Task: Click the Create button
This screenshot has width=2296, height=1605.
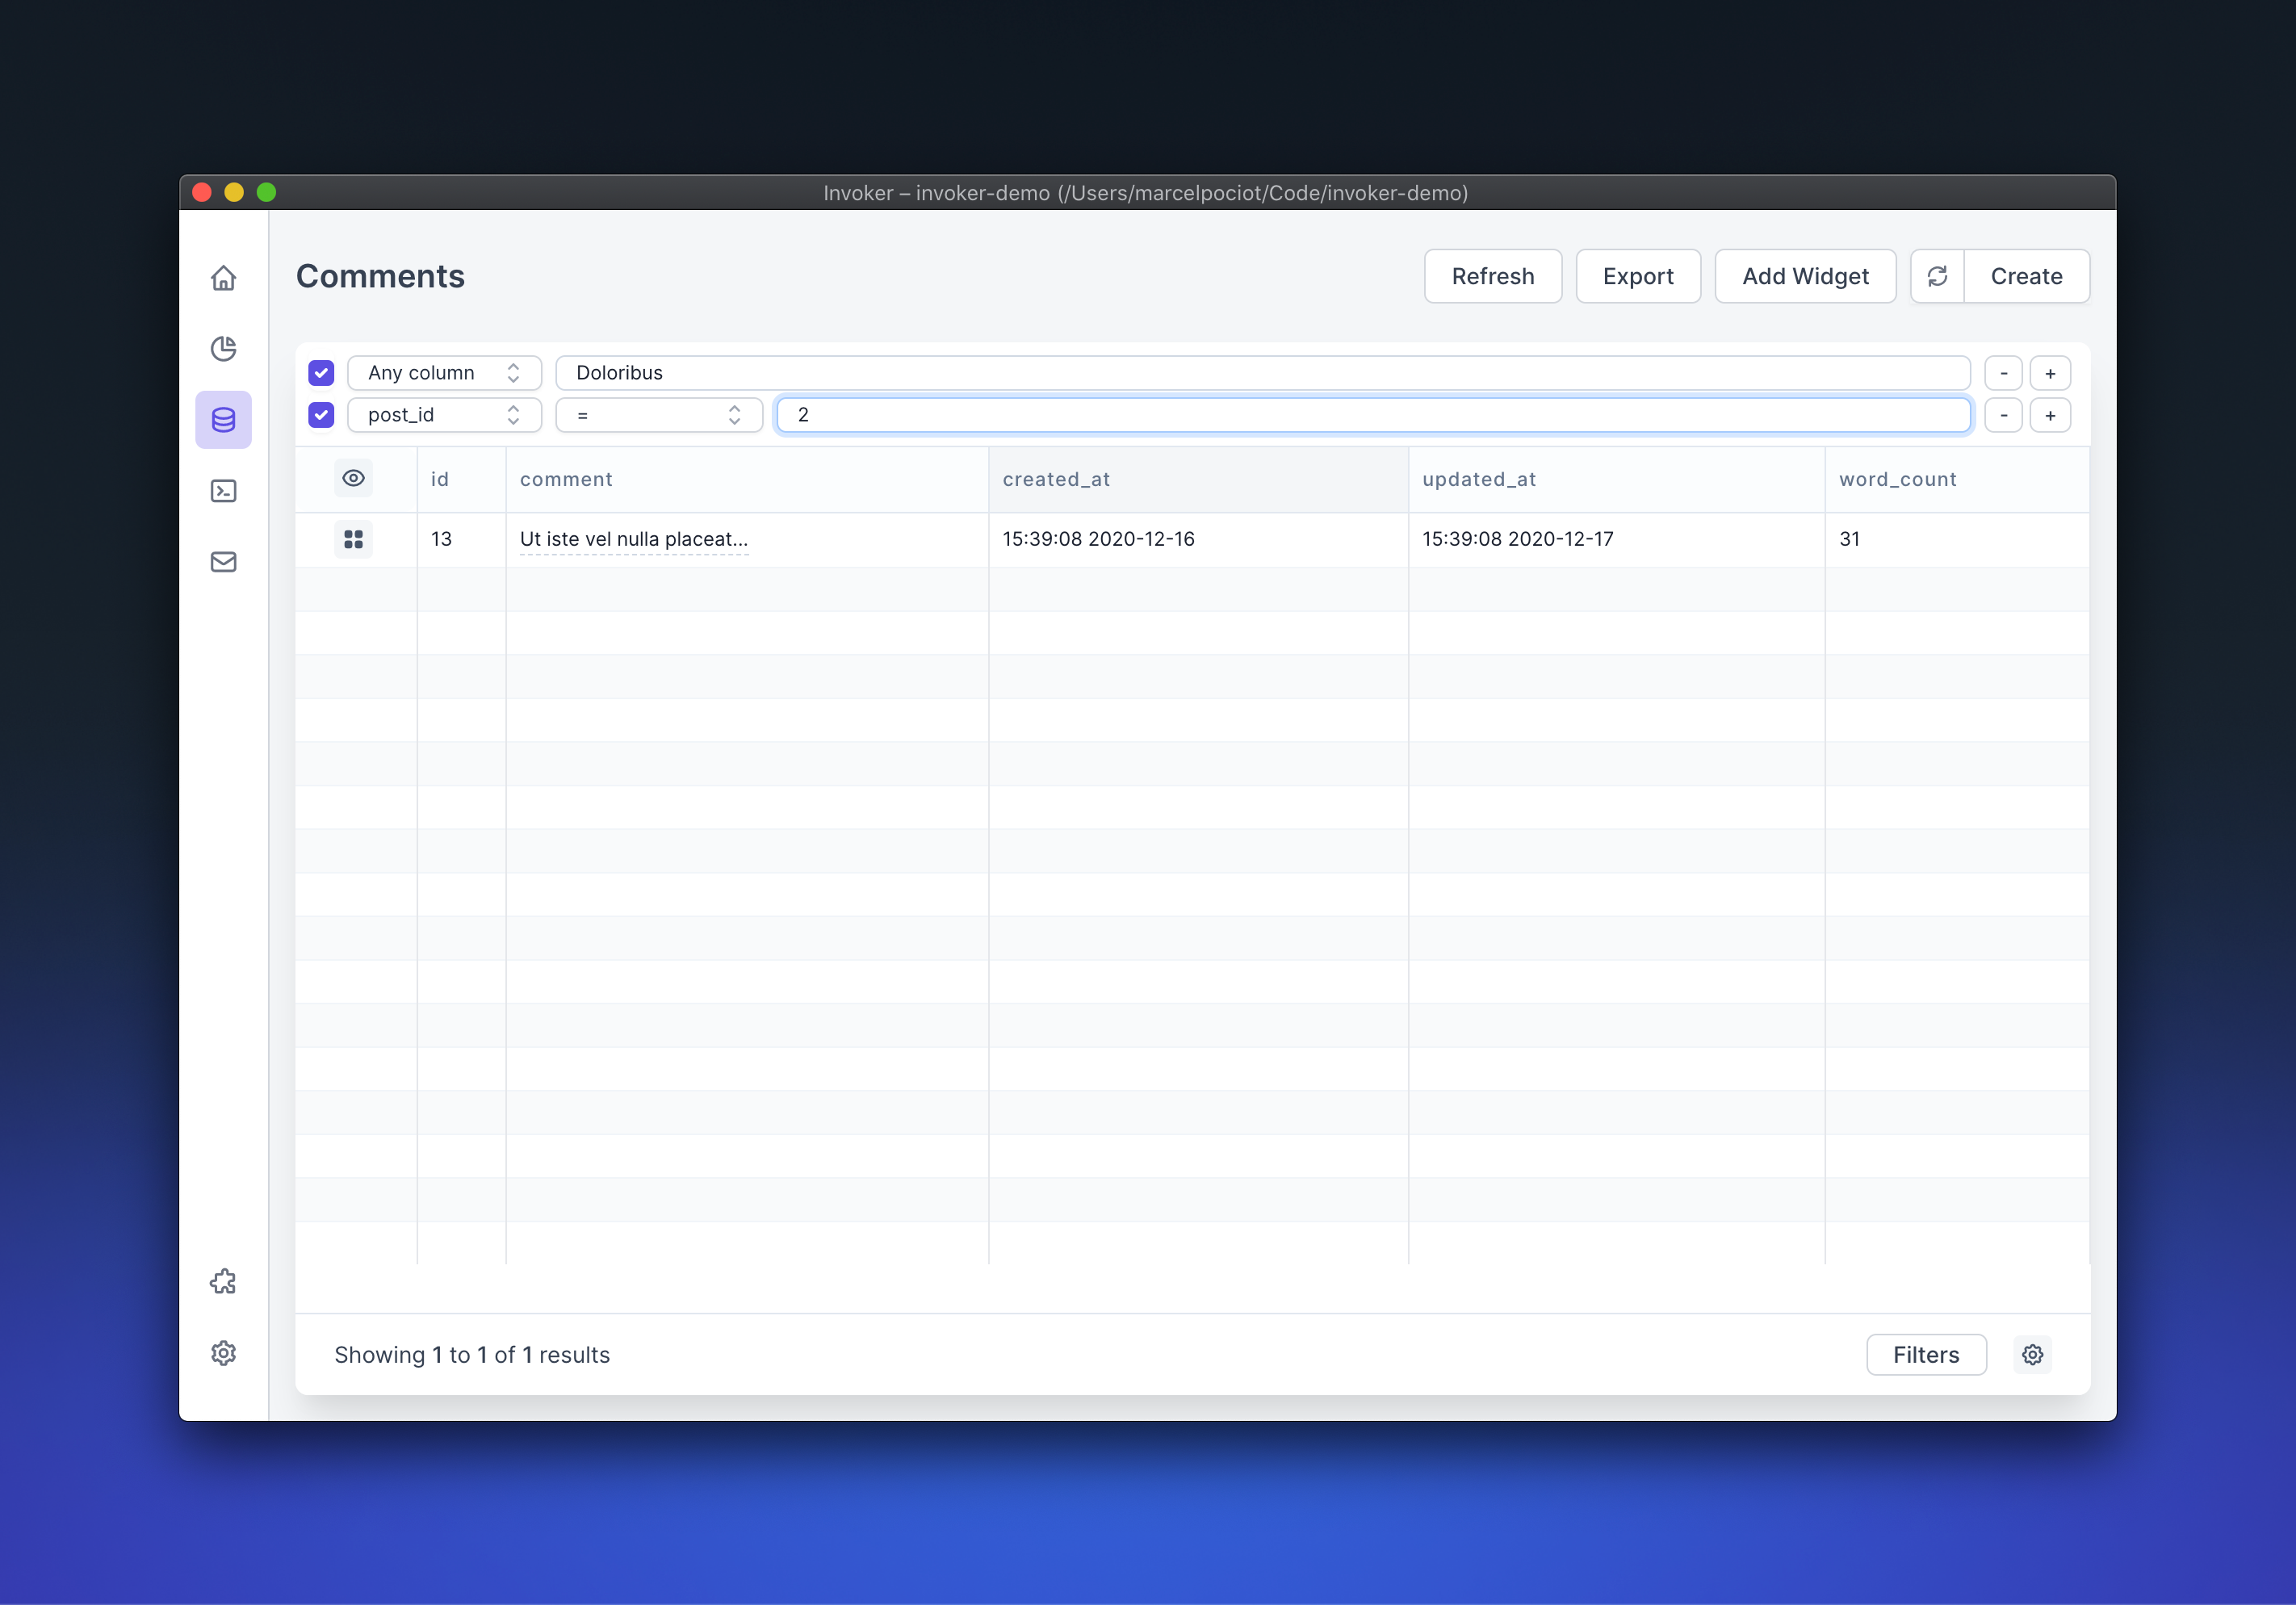Action: pos(2026,276)
